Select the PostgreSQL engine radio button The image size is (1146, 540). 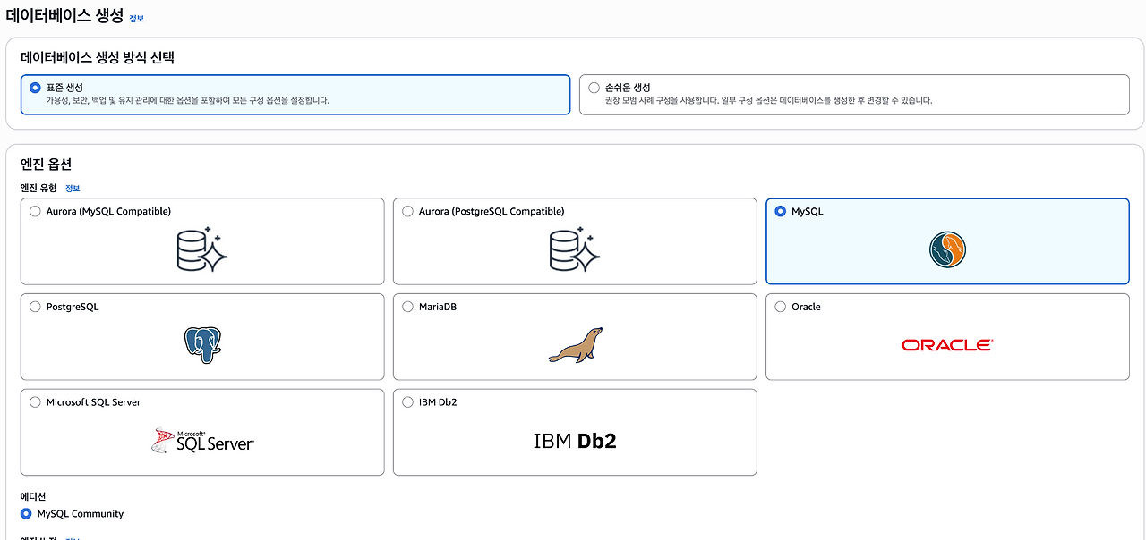click(35, 307)
